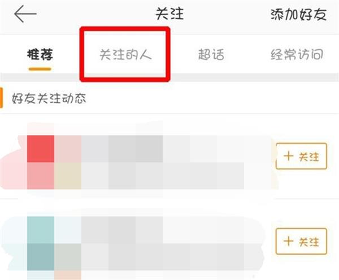Open the red pixelated avatar of first user
Viewport: 339px width, 280px height.
coord(41,162)
